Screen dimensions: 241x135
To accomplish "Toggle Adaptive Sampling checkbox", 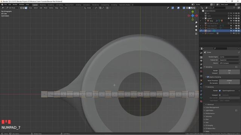I will pyautogui.click(x=208, y=77).
